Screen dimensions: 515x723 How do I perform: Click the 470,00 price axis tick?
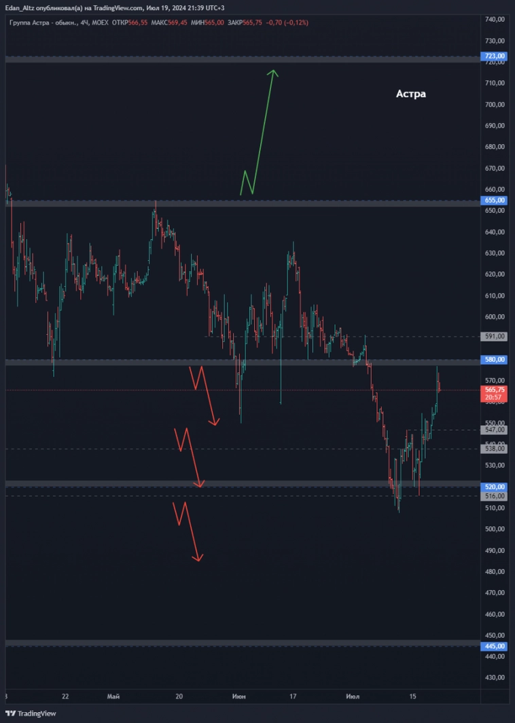(495, 593)
